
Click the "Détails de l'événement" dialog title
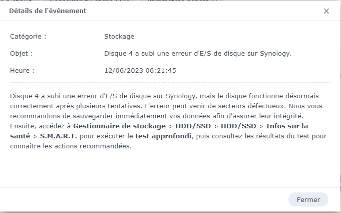pos(48,11)
